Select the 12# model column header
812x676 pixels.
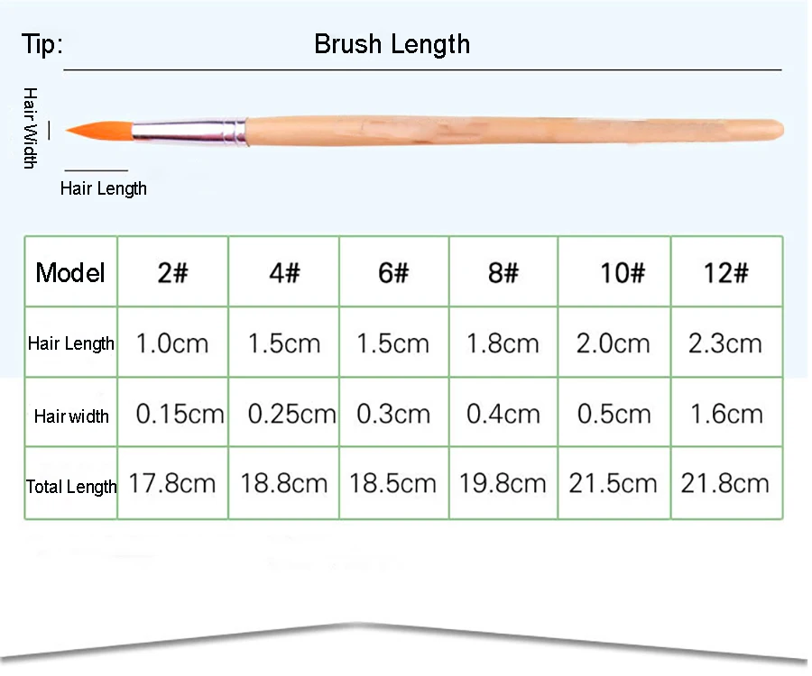[x=726, y=272]
